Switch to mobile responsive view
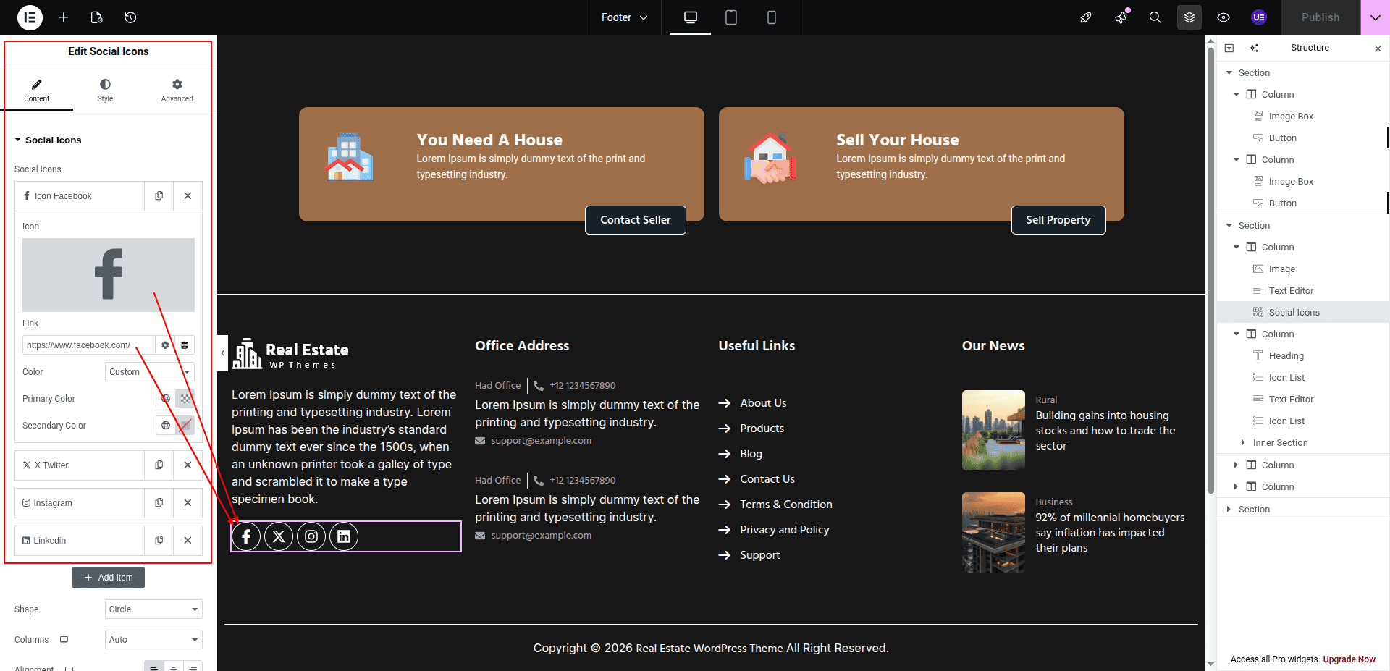This screenshot has height=671, width=1390. point(772,17)
